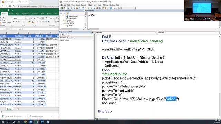The height and width of the screenshot is (124, 221).
Task: Open the File menu in VBA editor
Action: coord(65,5)
